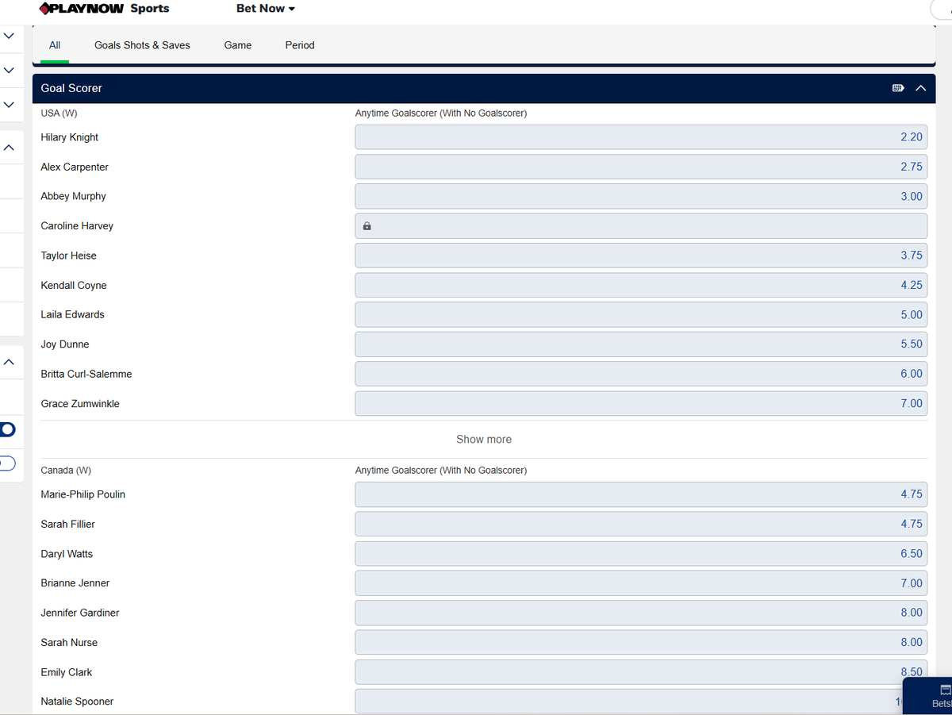The width and height of the screenshot is (952, 715).
Task: Click the Natalie Spooner player name
Action: click(77, 702)
